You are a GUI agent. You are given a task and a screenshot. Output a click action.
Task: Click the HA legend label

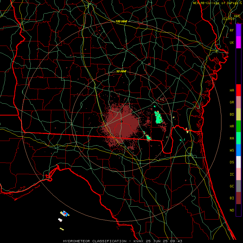[x=232, y=90]
